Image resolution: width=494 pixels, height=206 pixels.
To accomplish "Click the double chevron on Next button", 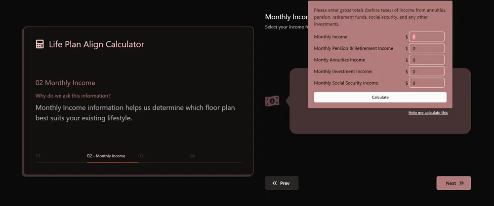I will 461,183.
